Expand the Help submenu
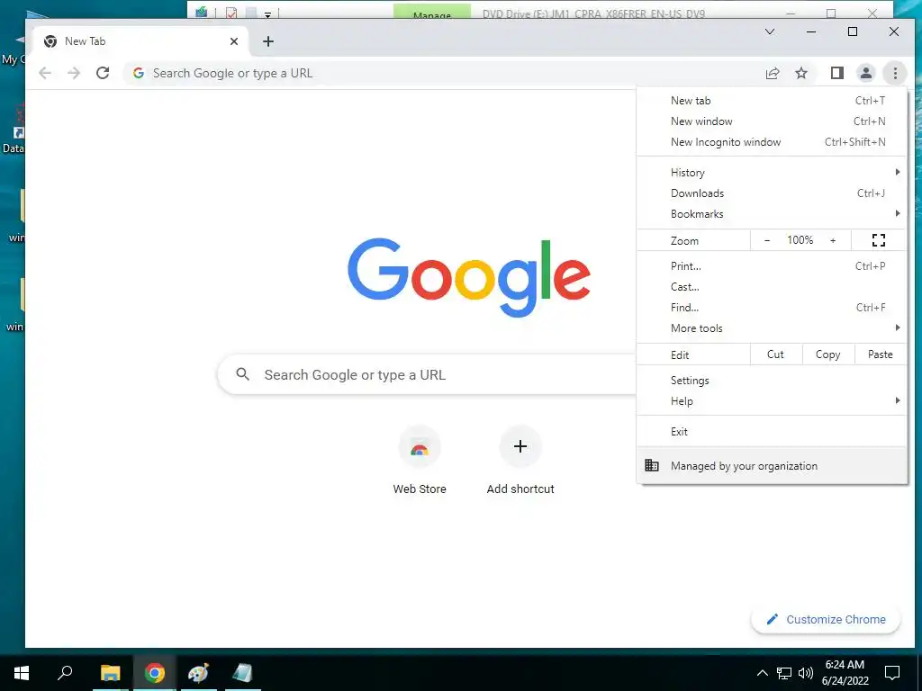 [x=772, y=400]
